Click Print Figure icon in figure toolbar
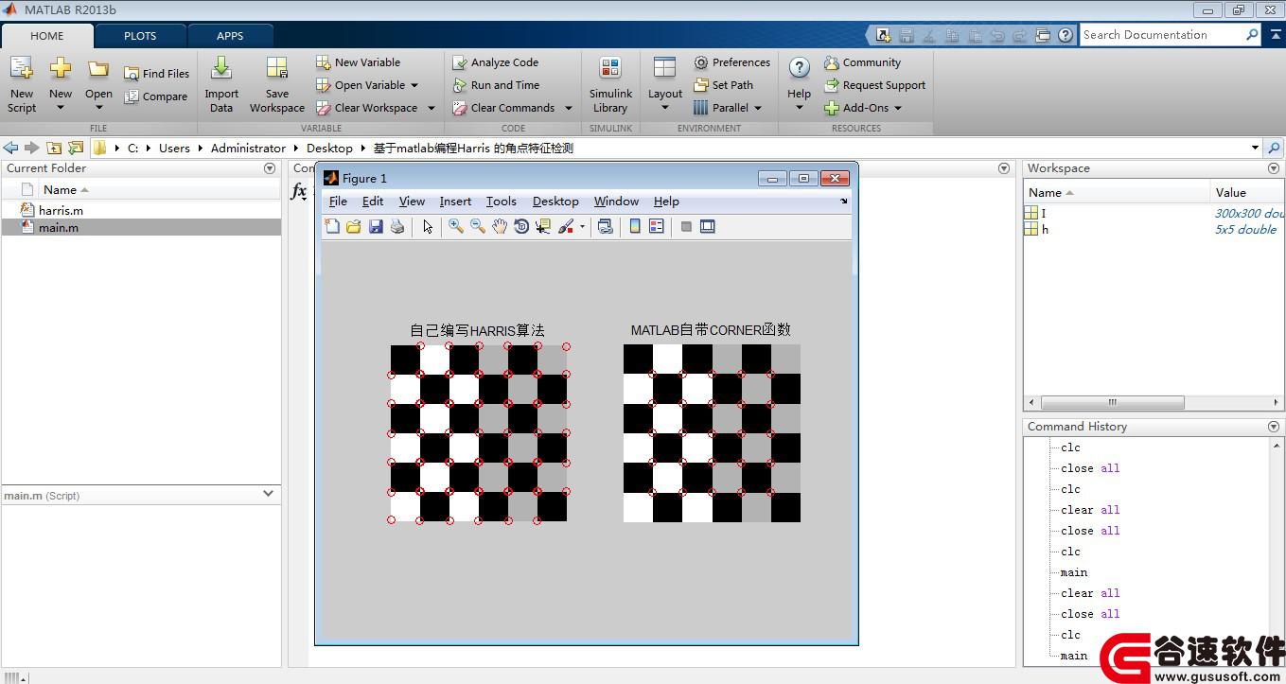This screenshot has height=684, width=1286. click(397, 226)
